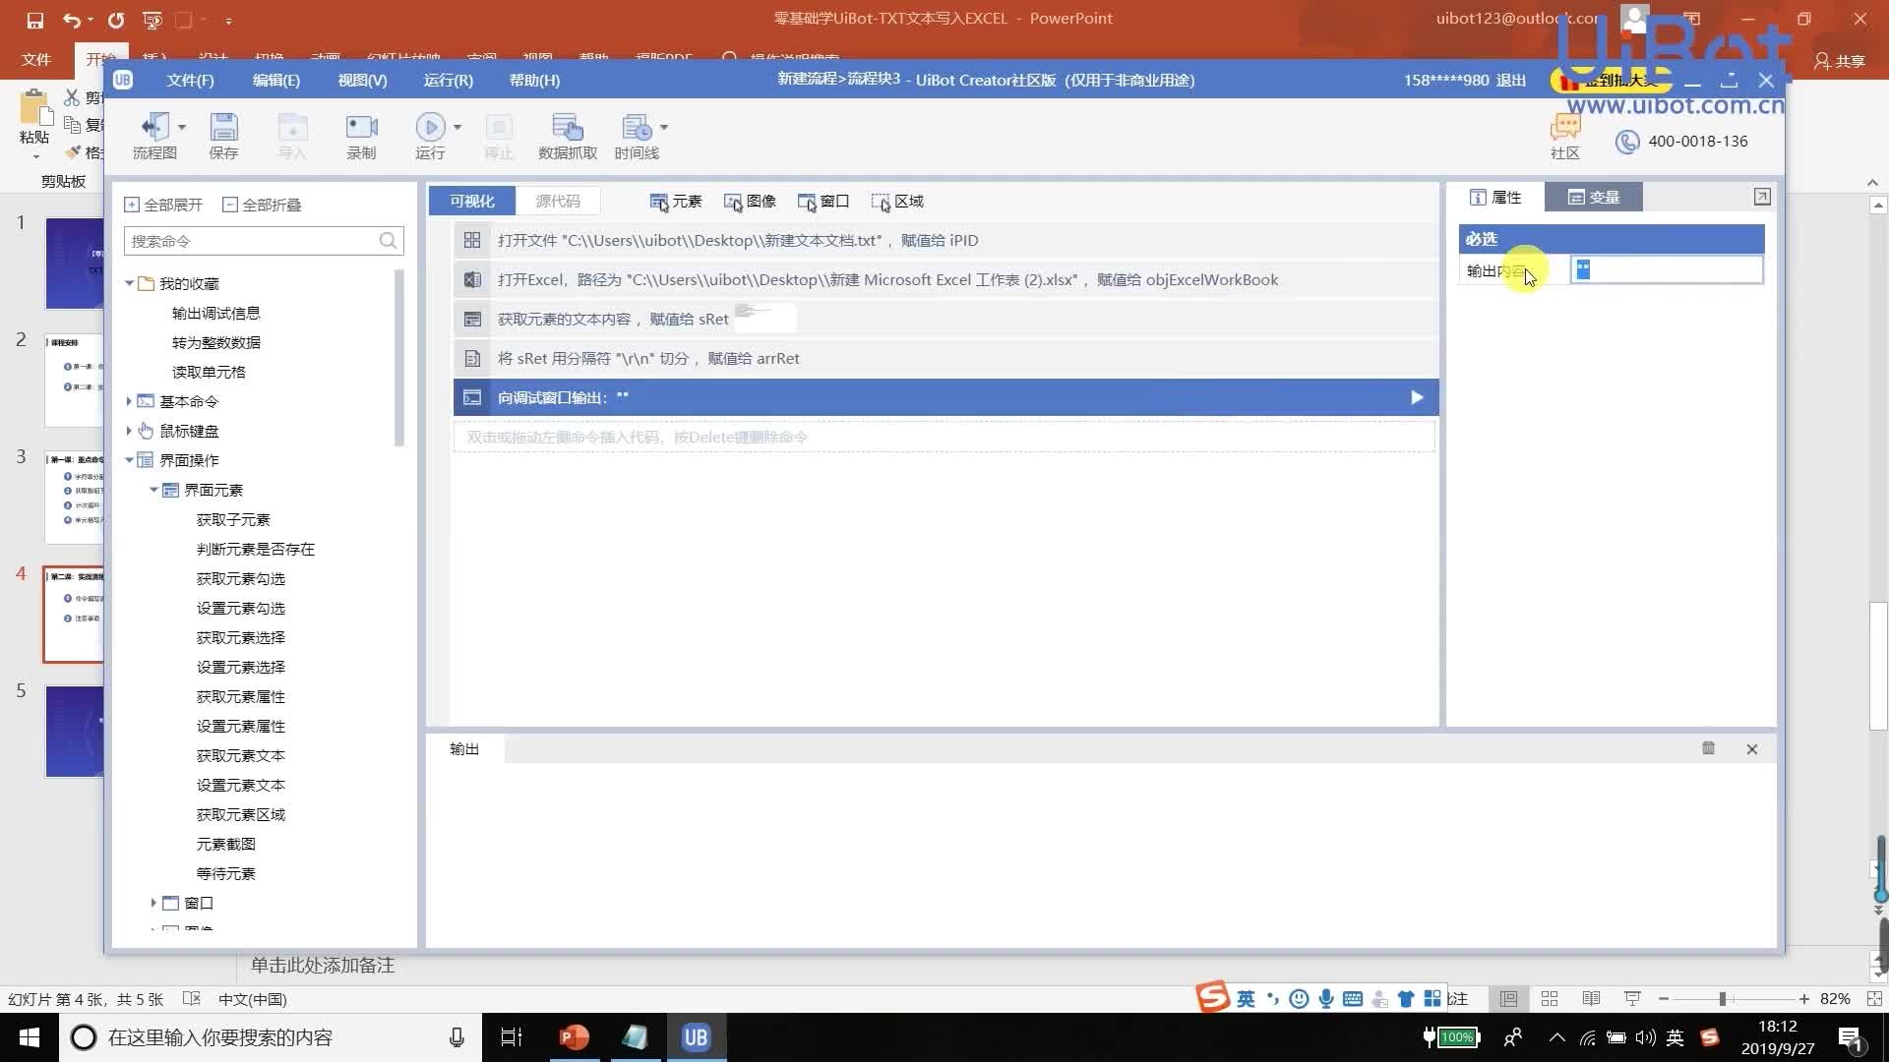Open the 视图(V) menu
The height and width of the screenshot is (1062, 1889).
click(361, 80)
